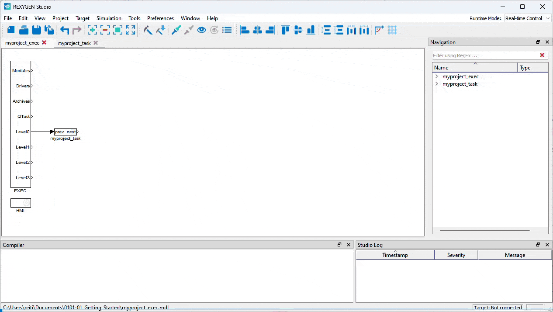
Task: Switch to the myproject_task tab
Action: click(x=74, y=43)
